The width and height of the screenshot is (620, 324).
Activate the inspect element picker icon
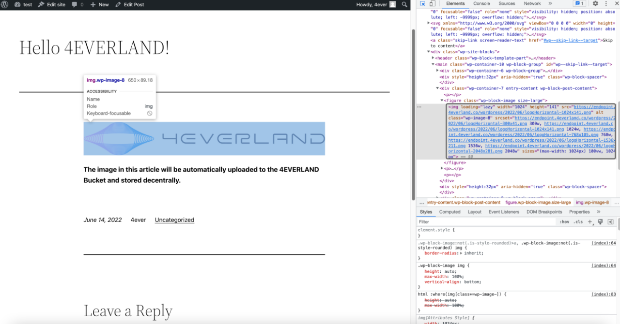click(x=422, y=4)
